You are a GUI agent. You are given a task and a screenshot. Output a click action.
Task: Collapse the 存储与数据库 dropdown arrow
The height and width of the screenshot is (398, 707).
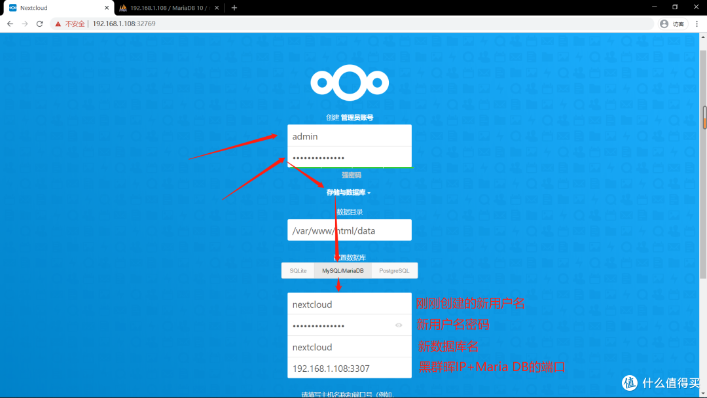click(369, 192)
